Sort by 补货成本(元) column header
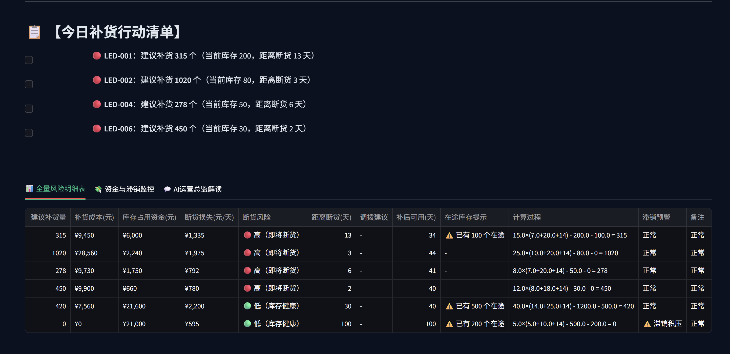Screen dimensions: 730x354 pos(94,217)
